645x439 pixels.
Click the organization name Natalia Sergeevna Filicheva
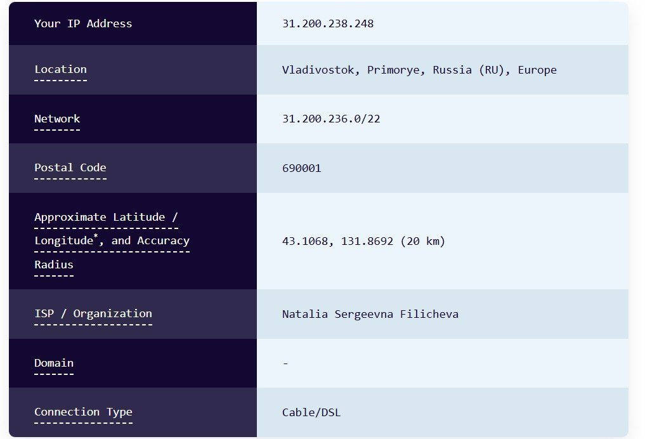coord(370,314)
